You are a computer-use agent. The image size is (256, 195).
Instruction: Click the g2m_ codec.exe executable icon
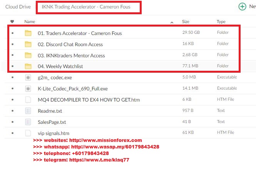pyautogui.click(x=28, y=78)
